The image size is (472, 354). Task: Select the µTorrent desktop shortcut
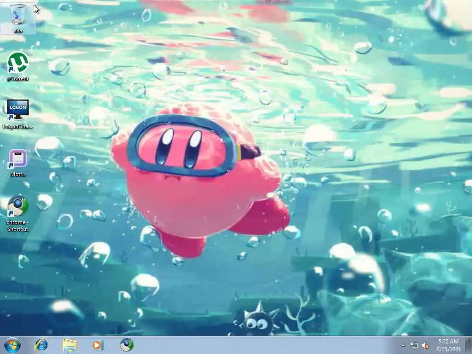tap(18, 66)
